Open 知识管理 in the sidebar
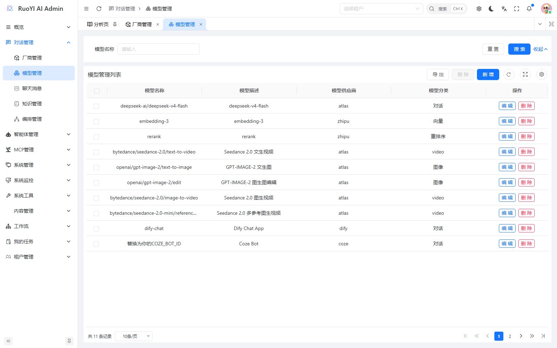 (x=39, y=104)
